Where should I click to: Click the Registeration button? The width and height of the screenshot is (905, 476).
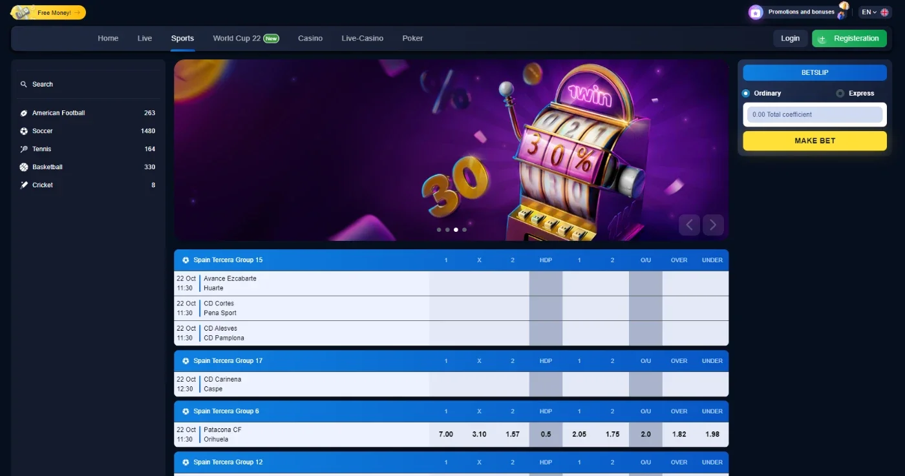click(849, 39)
